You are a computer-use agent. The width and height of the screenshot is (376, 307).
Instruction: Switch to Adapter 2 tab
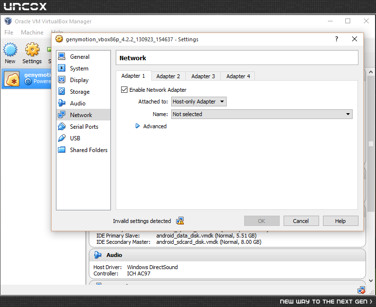tap(168, 76)
